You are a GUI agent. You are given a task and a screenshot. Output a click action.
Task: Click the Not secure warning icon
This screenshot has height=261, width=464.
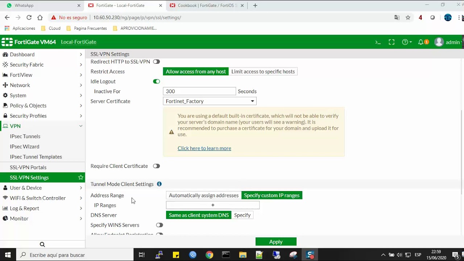(54, 17)
